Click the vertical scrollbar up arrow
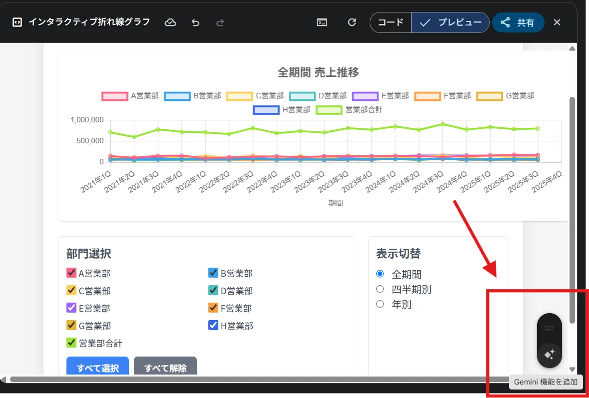Screen dimensions: 589x398 572,49
